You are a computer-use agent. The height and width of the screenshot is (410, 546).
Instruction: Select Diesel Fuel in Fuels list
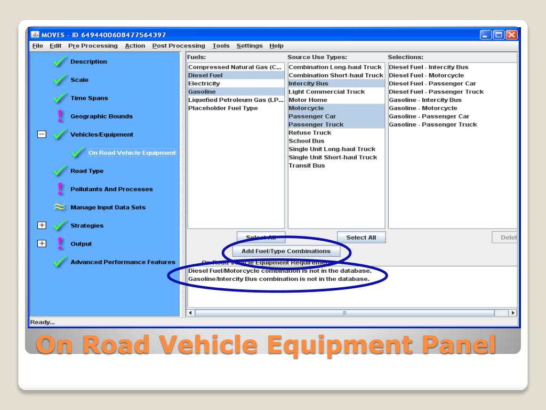(236, 75)
